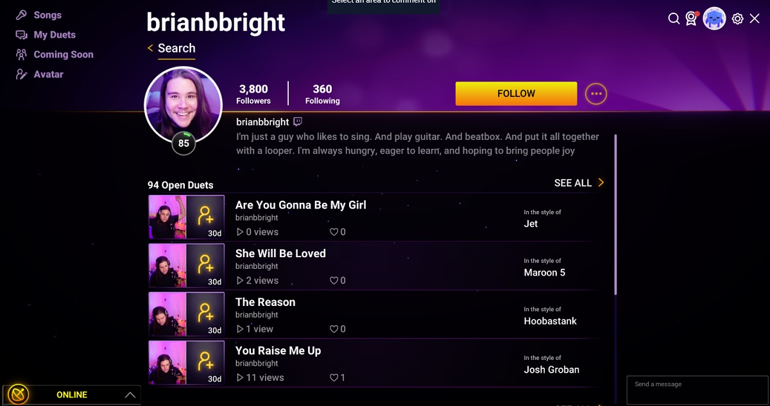Viewport: 770px width, 406px height.
Task: Open the three-dot more options button
Action: click(596, 94)
